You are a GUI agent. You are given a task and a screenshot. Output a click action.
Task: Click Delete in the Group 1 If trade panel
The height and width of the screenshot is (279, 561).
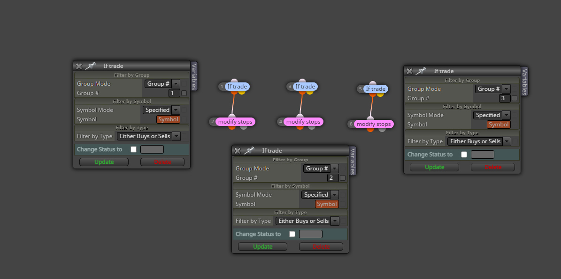click(162, 162)
